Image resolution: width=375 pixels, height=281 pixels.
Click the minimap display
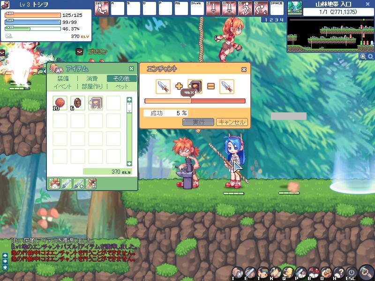(330, 35)
